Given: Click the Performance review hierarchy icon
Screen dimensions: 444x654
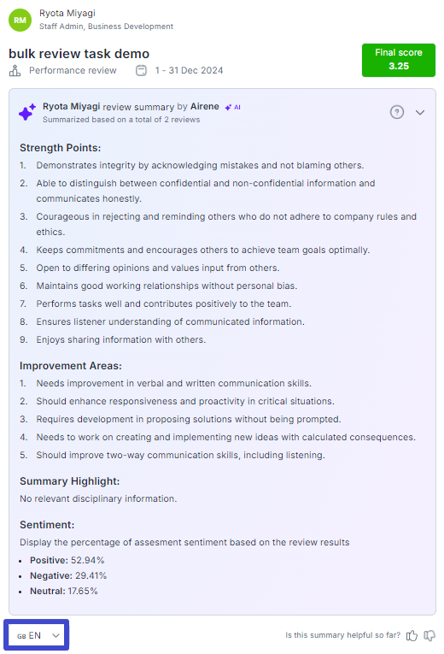Looking at the screenshot, I should [15, 70].
